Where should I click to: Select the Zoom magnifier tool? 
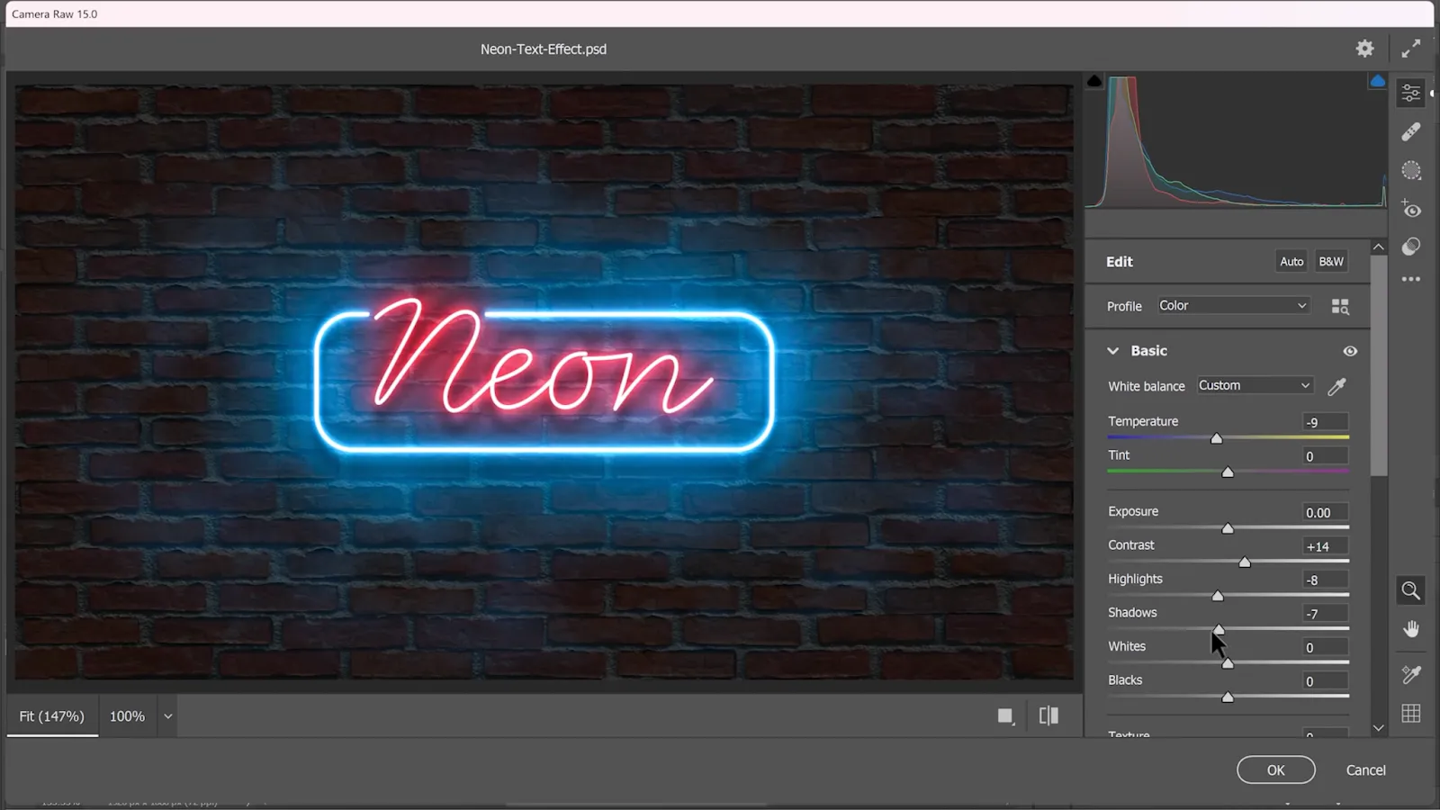point(1410,591)
